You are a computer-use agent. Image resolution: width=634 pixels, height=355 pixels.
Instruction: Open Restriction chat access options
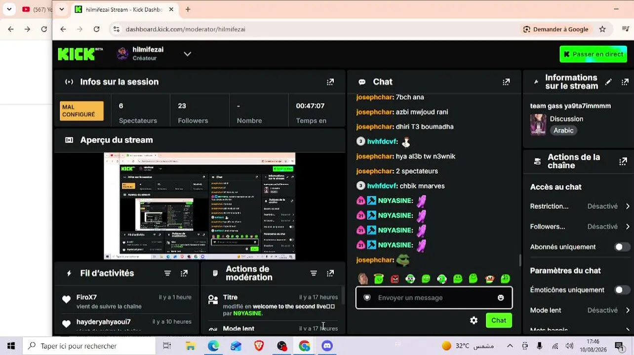pos(580,207)
